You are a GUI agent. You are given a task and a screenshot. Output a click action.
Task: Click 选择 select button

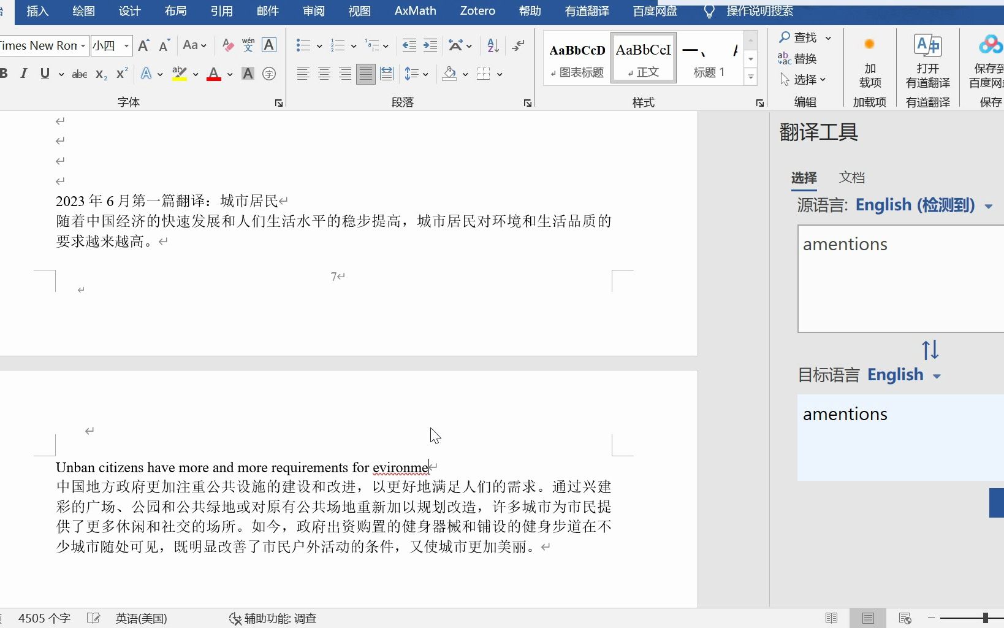pyautogui.click(x=803, y=80)
